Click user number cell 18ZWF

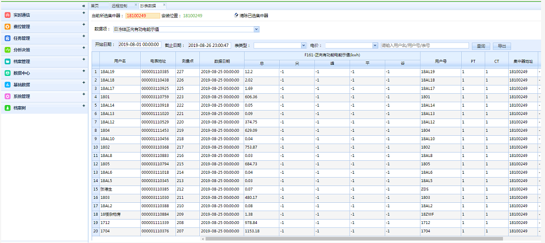point(441,214)
